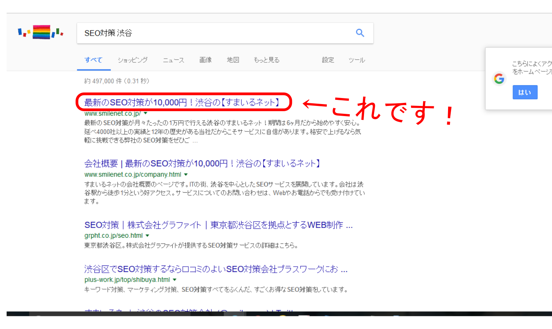Image resolution: width=552 pixels, height=329 pixels.
Task: Select the すべて tab
Action: click(93, 60)
